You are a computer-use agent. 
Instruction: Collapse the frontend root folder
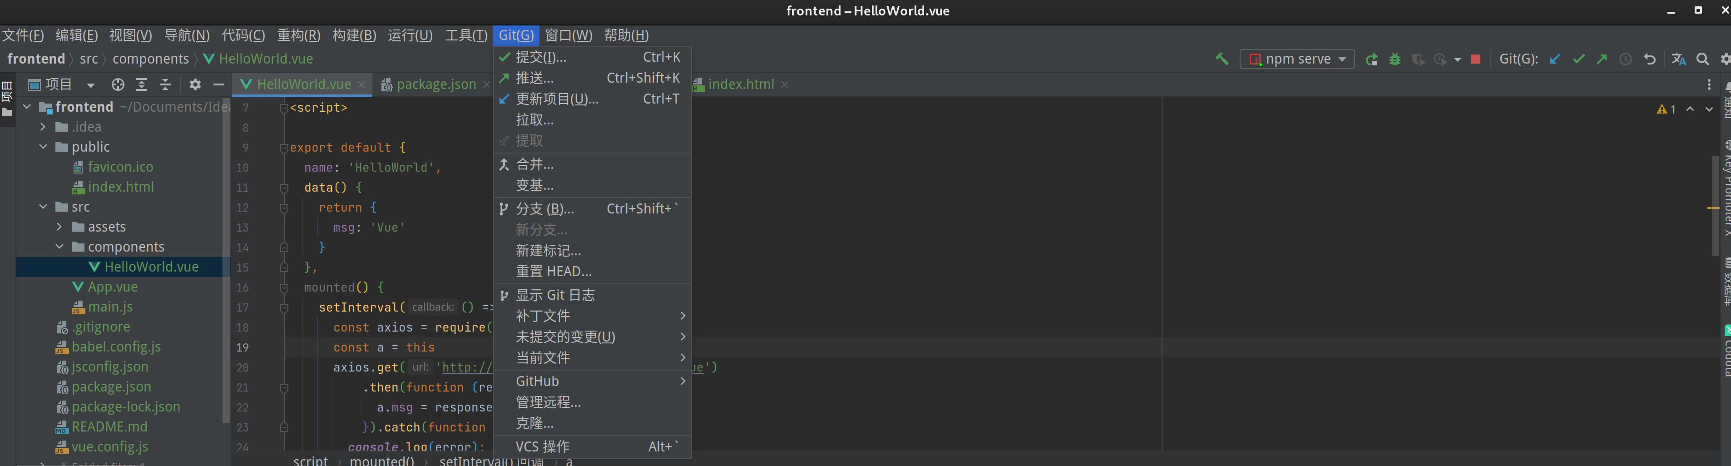pyautogui.click(x=28, y=107)
